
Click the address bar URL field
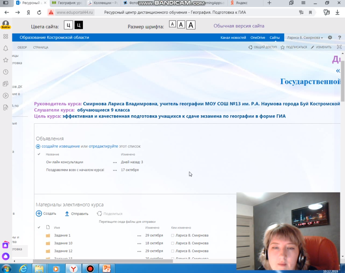click(x=74, y=12)
